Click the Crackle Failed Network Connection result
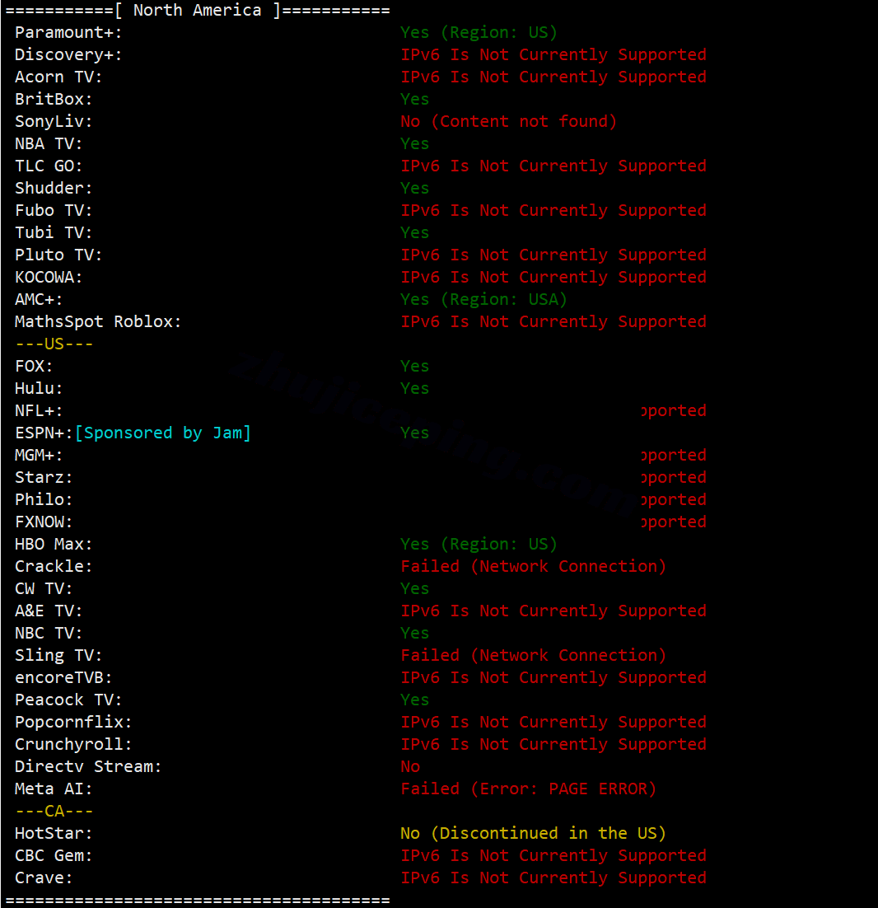 [533, 566]
